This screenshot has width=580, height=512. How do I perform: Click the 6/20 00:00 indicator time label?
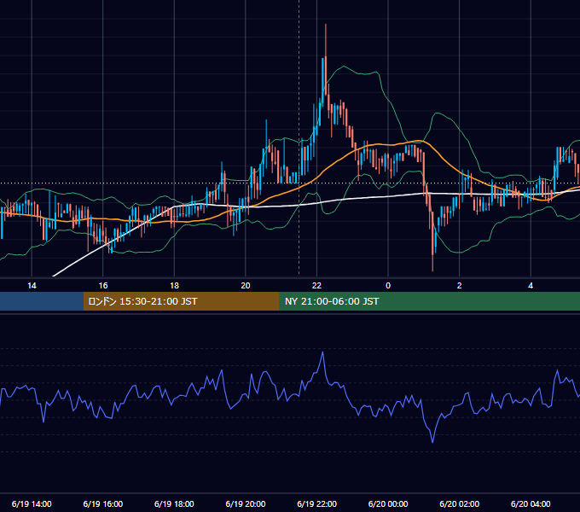[x=388, y=503]
